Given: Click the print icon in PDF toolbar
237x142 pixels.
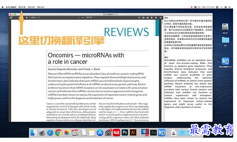Looking at the screenshot, I should click(x=147, y=18).
